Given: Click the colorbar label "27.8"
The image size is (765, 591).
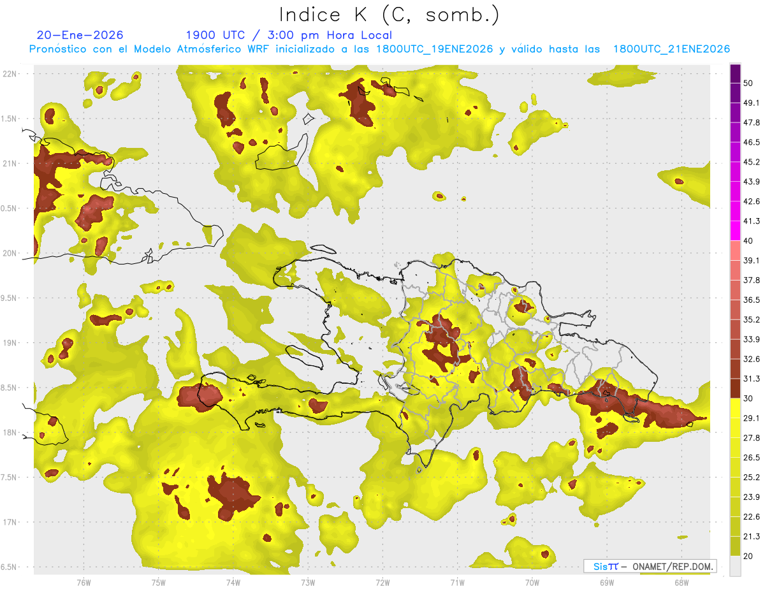Looking at the screenshot, I should pyautogui.click(x=752, y=437).
